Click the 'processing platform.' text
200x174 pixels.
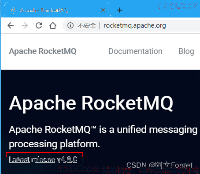tap(54, 144)
